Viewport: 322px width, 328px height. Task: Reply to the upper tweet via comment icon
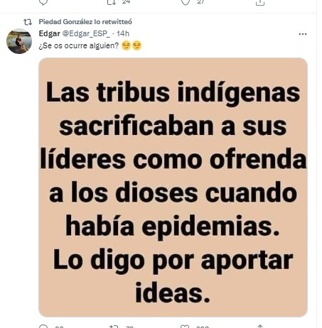pyautogui.click(x=43, y=2)
